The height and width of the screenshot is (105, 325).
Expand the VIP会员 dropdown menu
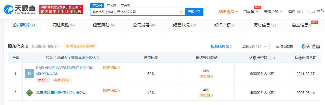pos(228,12)
